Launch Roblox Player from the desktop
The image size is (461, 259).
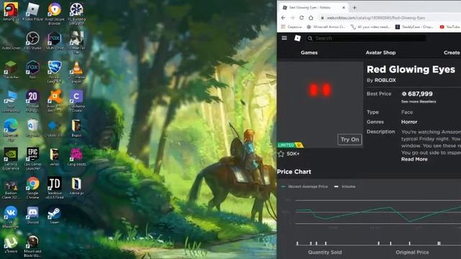32,12
